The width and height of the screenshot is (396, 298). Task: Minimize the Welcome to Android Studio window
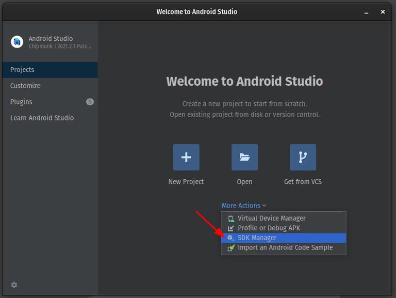coord(366,12)
